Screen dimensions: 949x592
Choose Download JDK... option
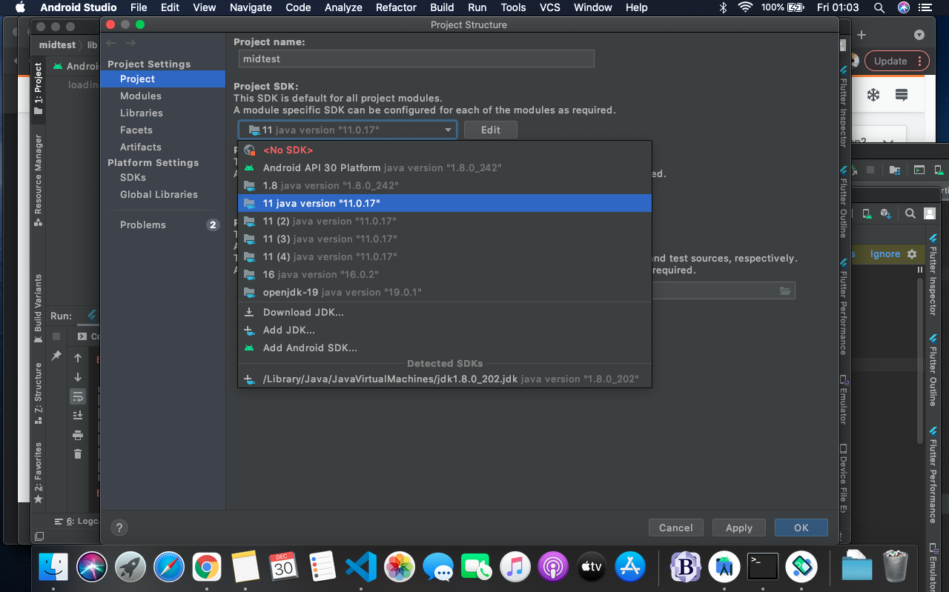pyautogui.click(x=444, y=312)
